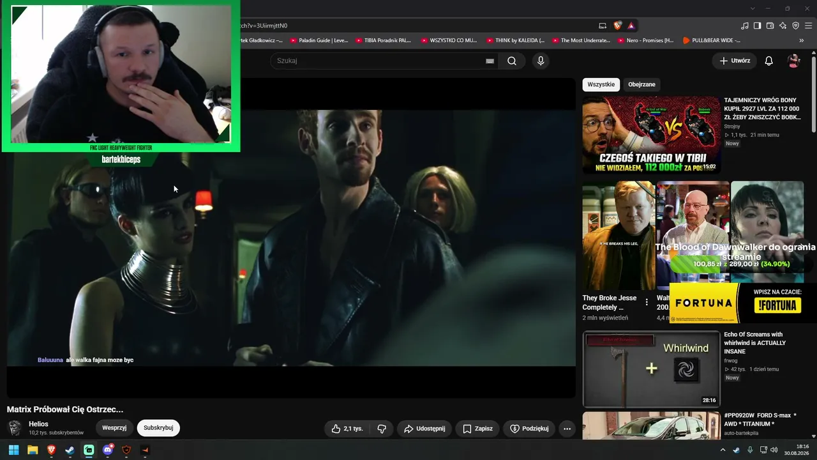The height and width of the screenshot is (460, 817).
Task: Open more actions ellipsis under the video
Action: [567, 429]
